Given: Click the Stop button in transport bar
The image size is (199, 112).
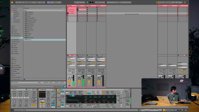Looking at the screenshot, I should (x=90, y=2).
